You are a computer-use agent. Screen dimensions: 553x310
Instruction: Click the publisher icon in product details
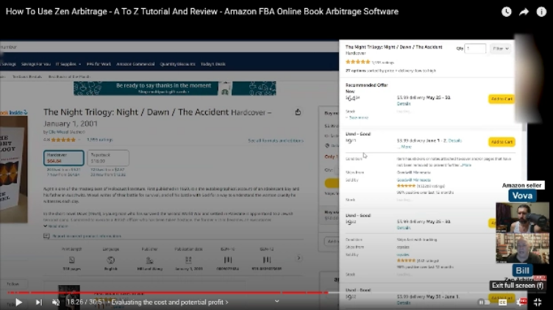pos(149,260)
